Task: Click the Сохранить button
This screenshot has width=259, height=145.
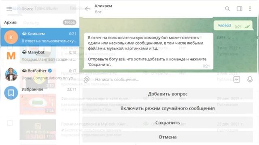Action: coord(168,122)
